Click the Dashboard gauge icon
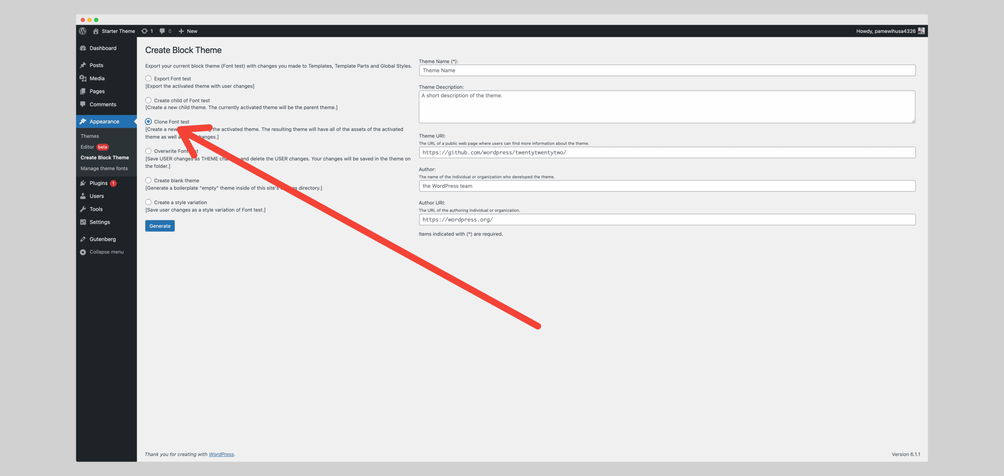The width and height of the screenshot is (1004, 476). pos(83,48)
